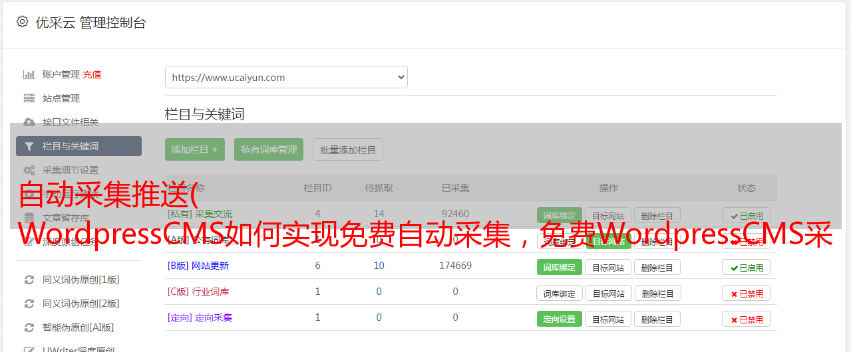This screenshot has height=352, width=851.
Task: Open the [B版] 网站更新 column link
Action: click(x=198, y=266)
